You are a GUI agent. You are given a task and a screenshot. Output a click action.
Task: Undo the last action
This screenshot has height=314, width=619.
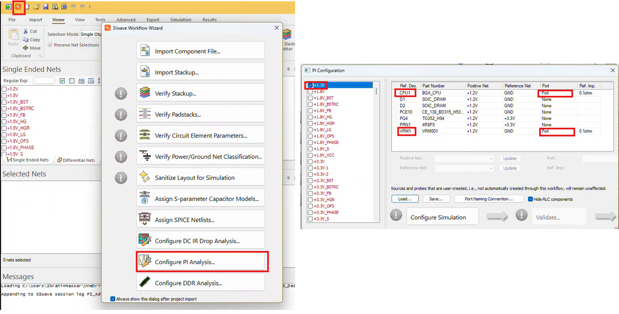tap(73, 7)
